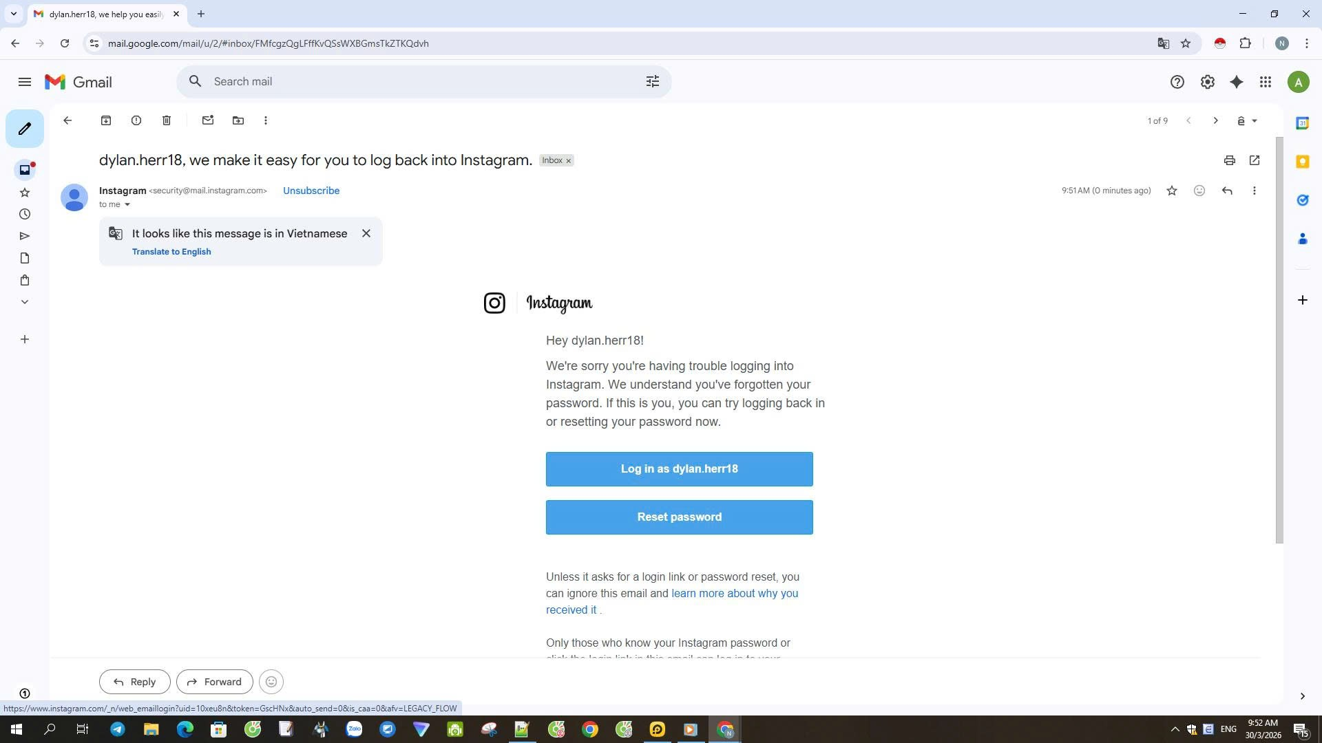Open message More menu by timestamp
The width and height of the screenshot is (1322, 743).
tap(1255, 191)
